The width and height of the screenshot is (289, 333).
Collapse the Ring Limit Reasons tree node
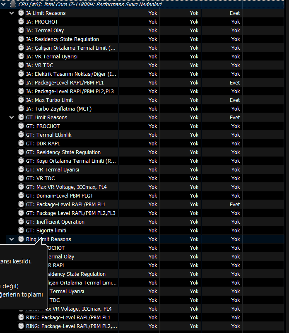pos(12,239)
